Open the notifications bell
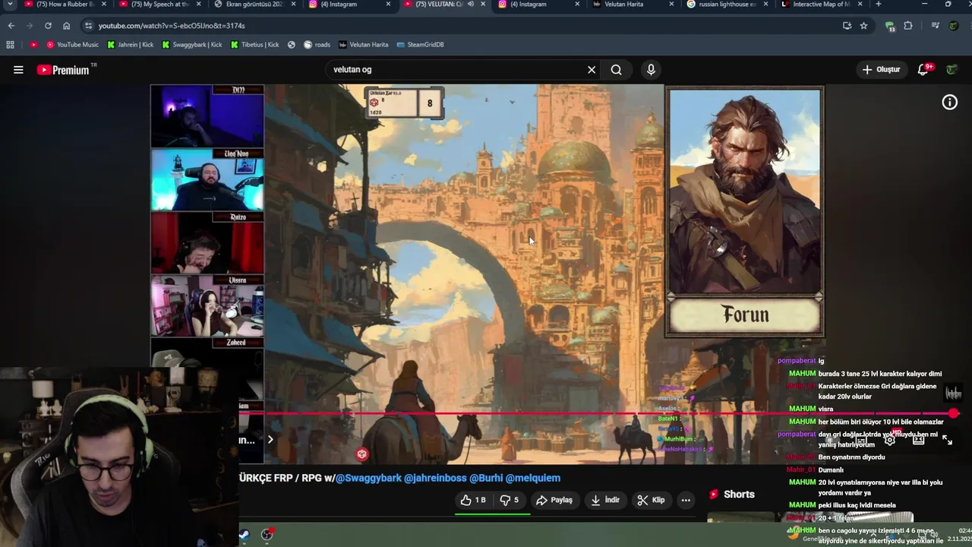The width and height of the screenshot is (972, 547). pyautogui.click(x=923, y=70)
